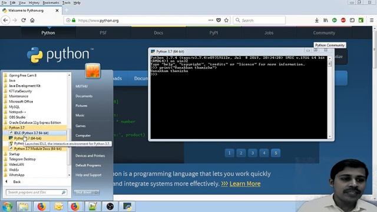The image size is (377, 212).
Task: Select slide 1 in python.org carousel
Action: pyautogui.click(x=229, y=153)
